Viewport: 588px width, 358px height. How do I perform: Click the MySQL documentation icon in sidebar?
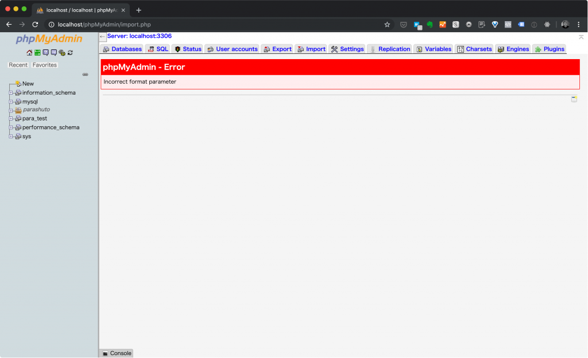(x=53, y=53)
